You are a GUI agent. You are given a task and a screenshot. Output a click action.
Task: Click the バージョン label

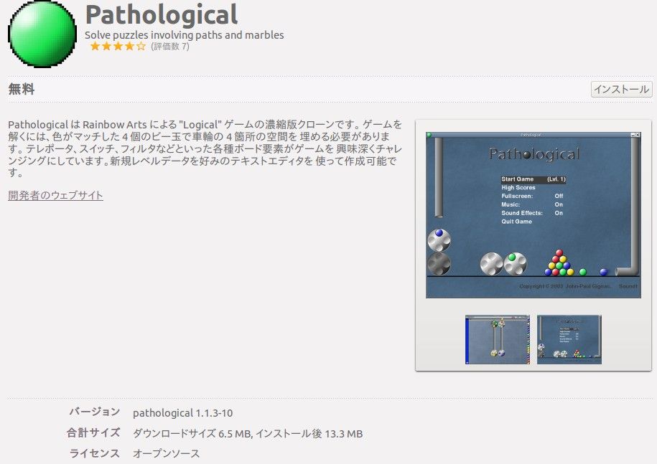pos(95,412)
